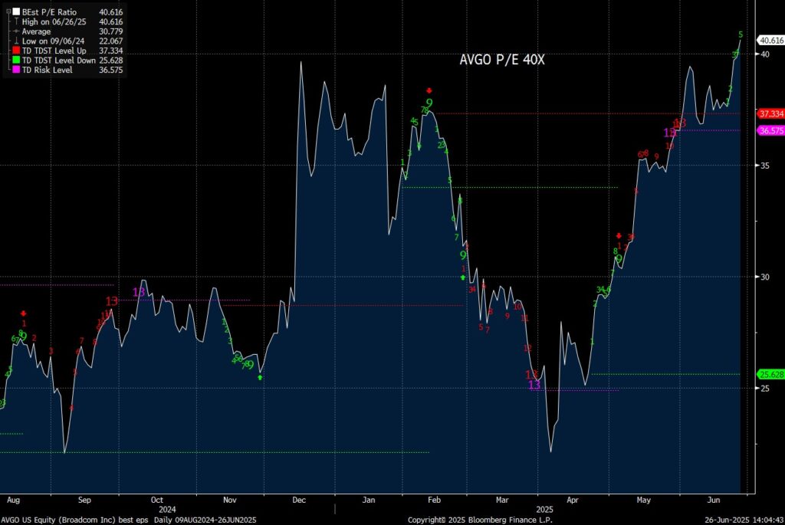Click the 'AVGO P/E 40X' annotation
785x525 pixels.
(502, 60)
